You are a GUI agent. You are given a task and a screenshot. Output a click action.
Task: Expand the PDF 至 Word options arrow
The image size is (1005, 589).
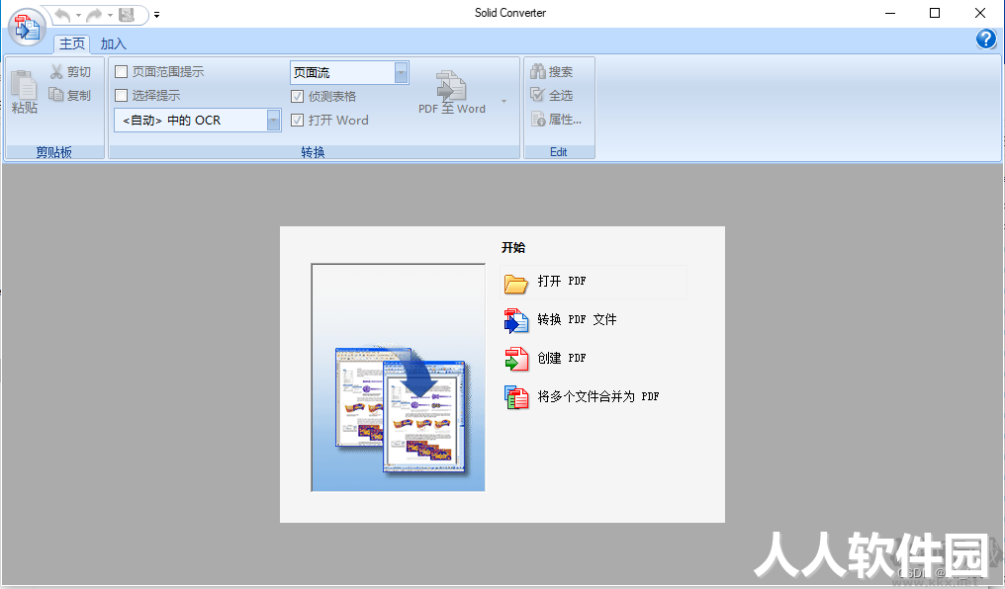[x=503, y=101]
